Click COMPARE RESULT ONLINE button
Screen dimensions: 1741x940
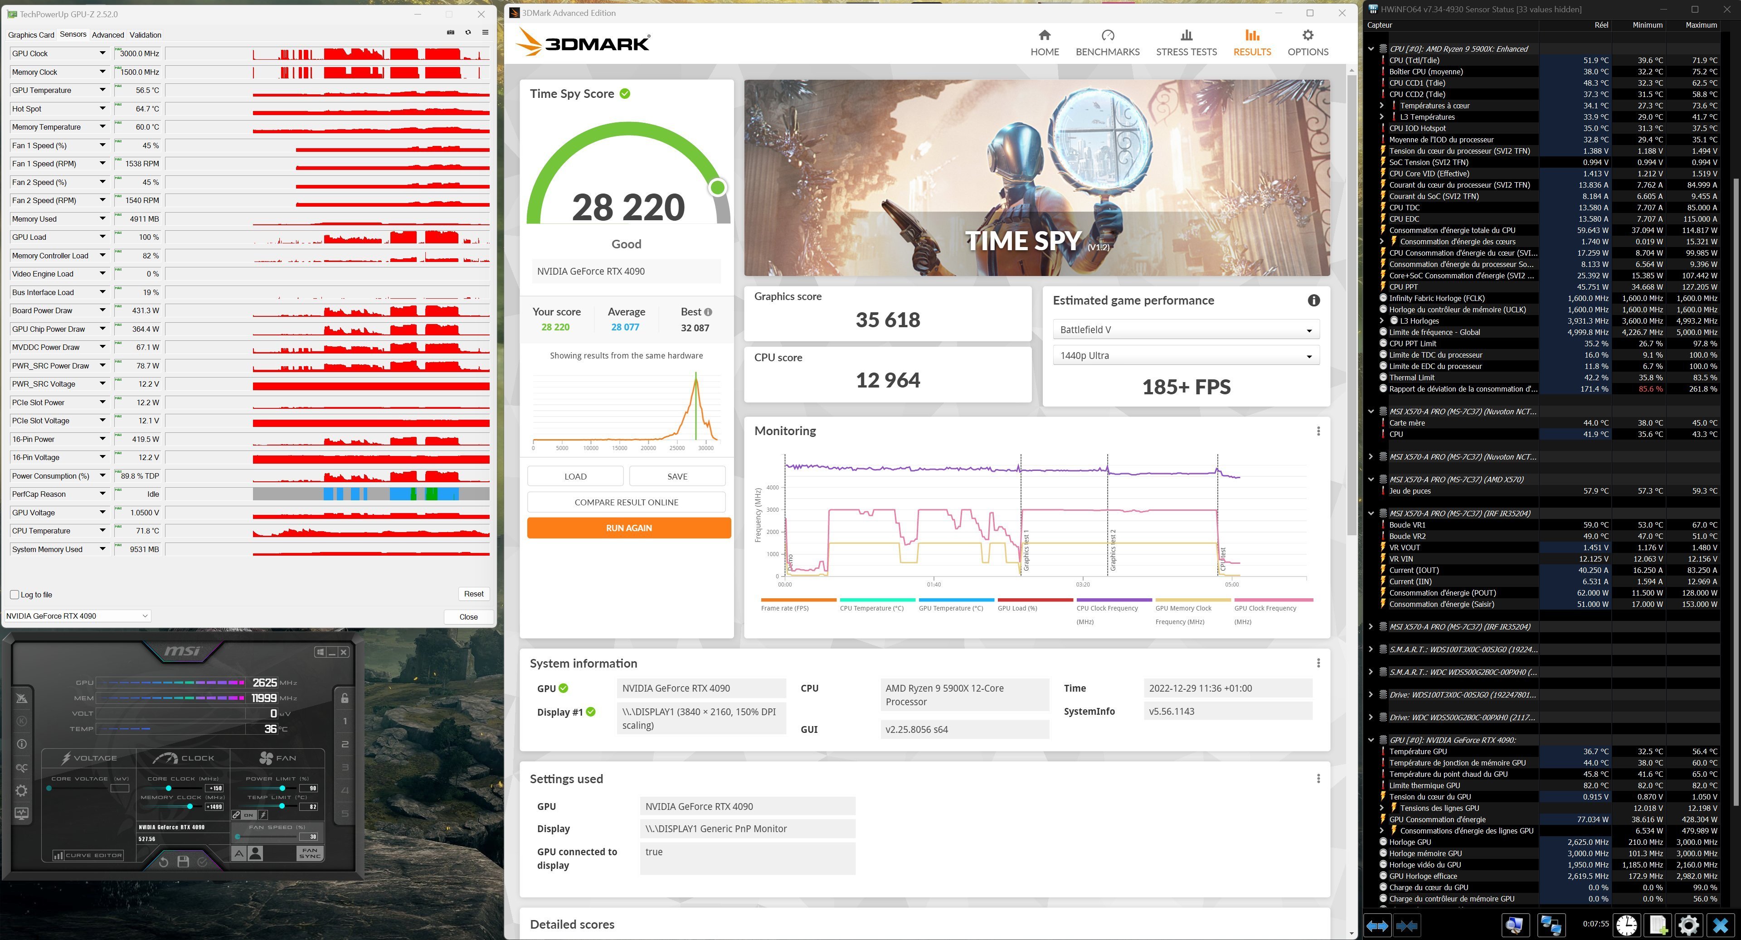click(x=626, y=502)
